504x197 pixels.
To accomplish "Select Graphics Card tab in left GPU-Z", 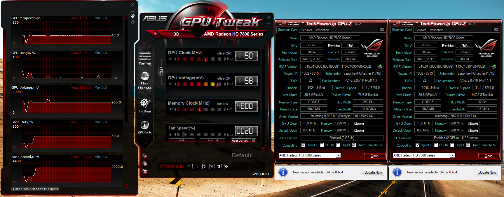I will coord(287,30).
